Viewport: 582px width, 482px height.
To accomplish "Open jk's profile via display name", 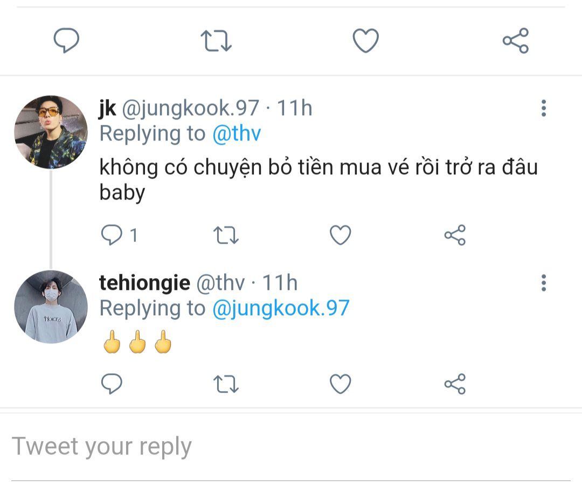I will tap(108, 108).
